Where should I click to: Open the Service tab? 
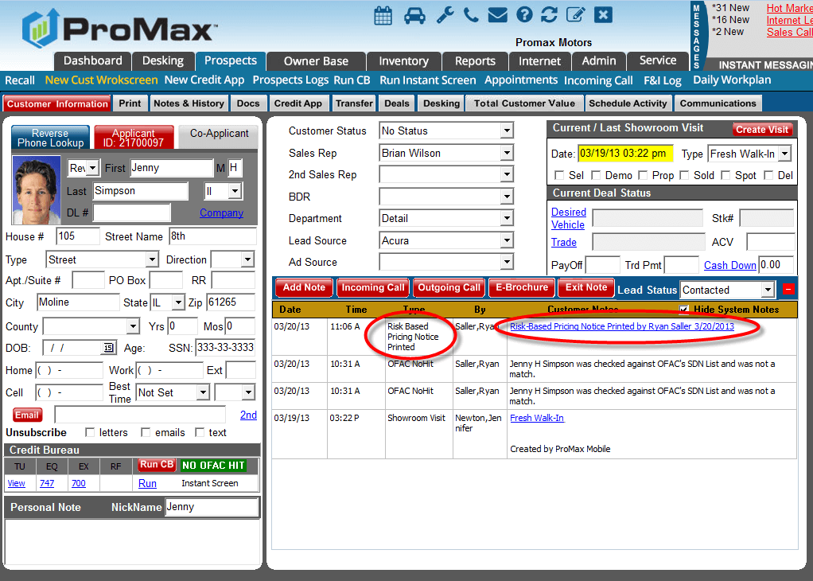point(657,60)
